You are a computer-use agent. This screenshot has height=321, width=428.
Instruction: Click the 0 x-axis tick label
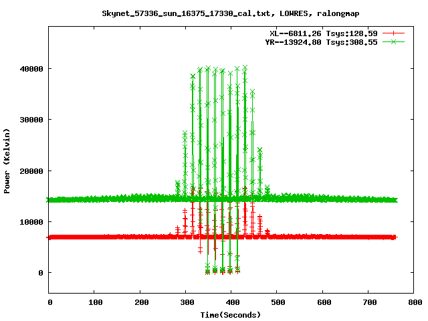(x=50, y=302)
